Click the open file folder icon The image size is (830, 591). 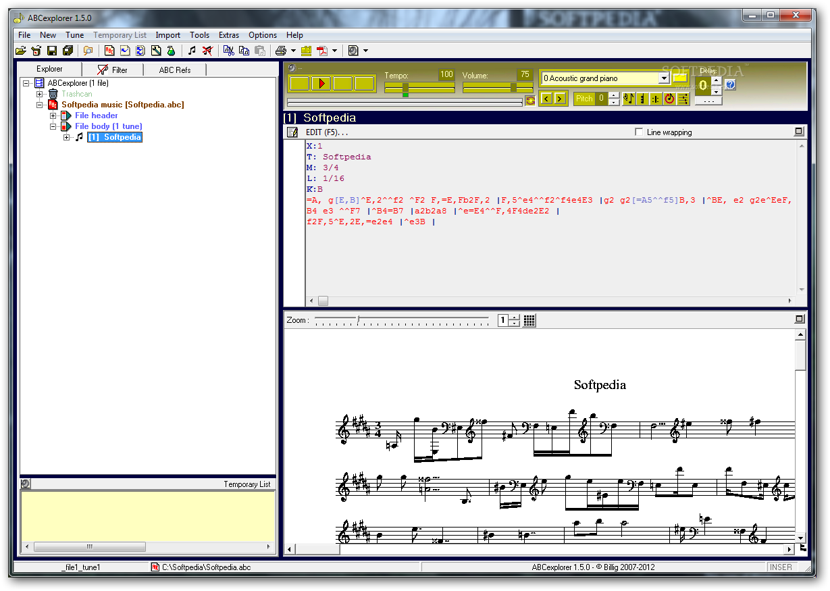(21, 51)
